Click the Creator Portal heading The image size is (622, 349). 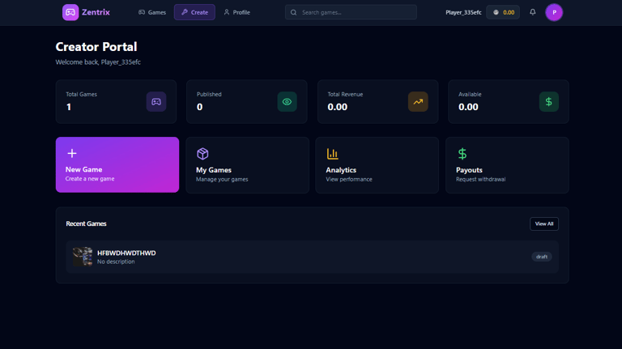pos(96,47)
